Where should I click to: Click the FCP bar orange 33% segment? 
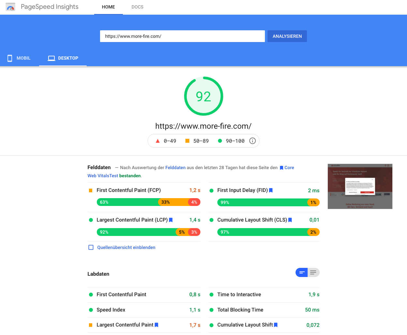click(173, 202)
